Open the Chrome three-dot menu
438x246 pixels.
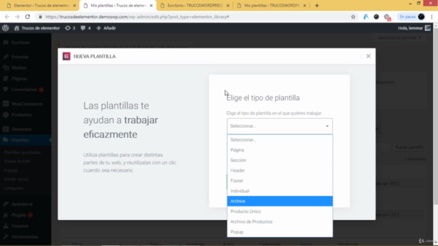[432, 16]
